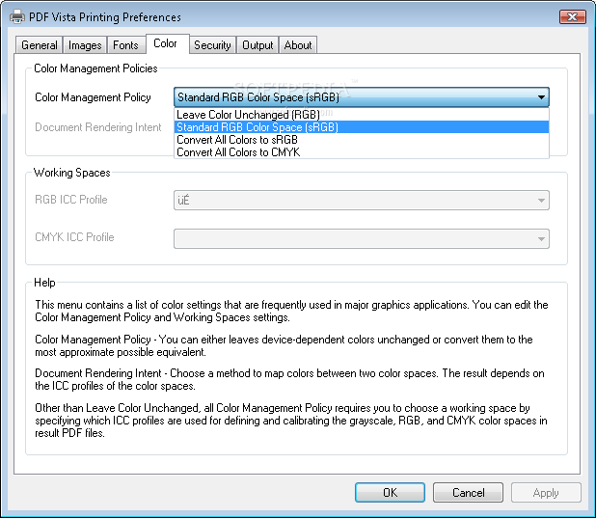Image resolution: width=596 pixels, height=518 pixels.
Task: Click the printer icon in title bar
Action: (x=17, y=16)
